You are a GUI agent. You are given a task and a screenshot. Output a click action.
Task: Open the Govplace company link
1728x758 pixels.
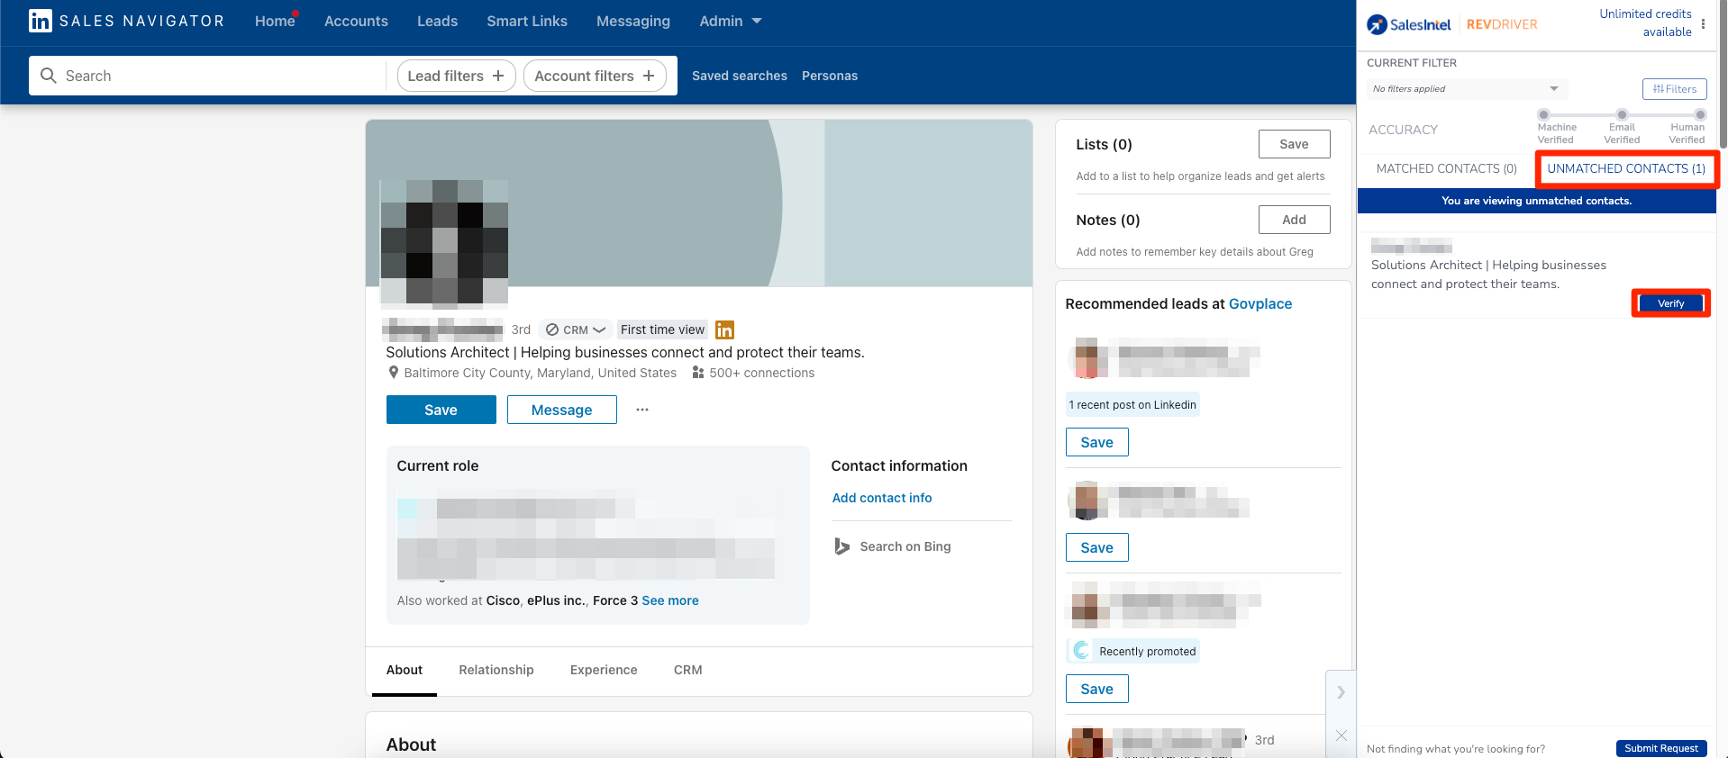tap(1260, 303)
